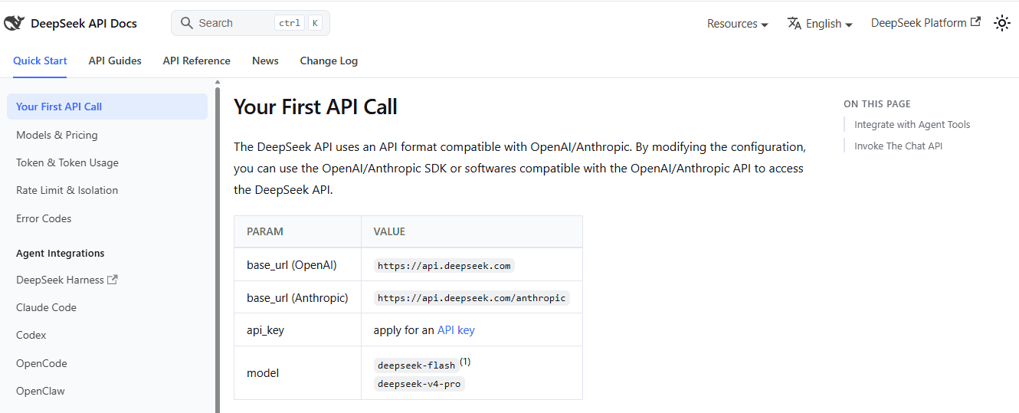
Task: Click external link icon beside DeepSeek Harness
Action: 113,280
